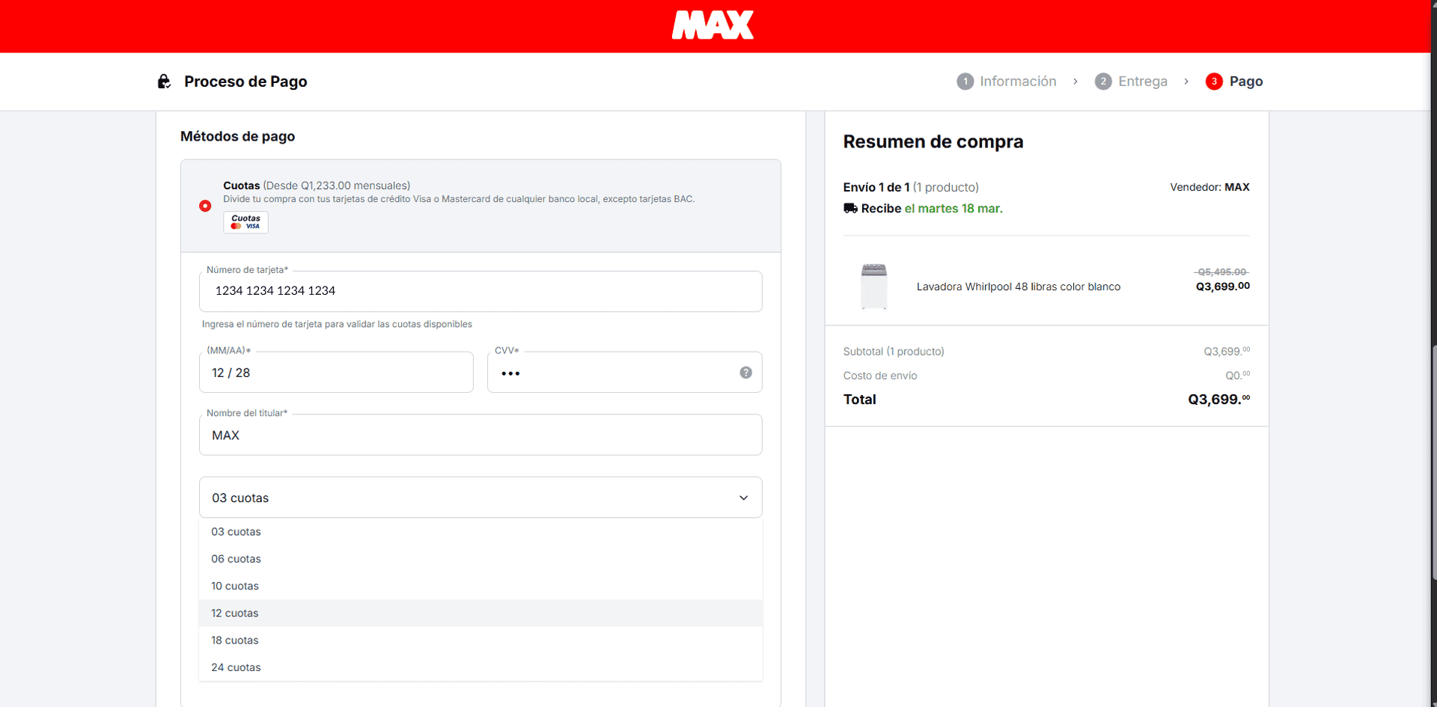Expand the 03 cuotas dropdown selector
1437x707 pixels.
coord(480,498)
